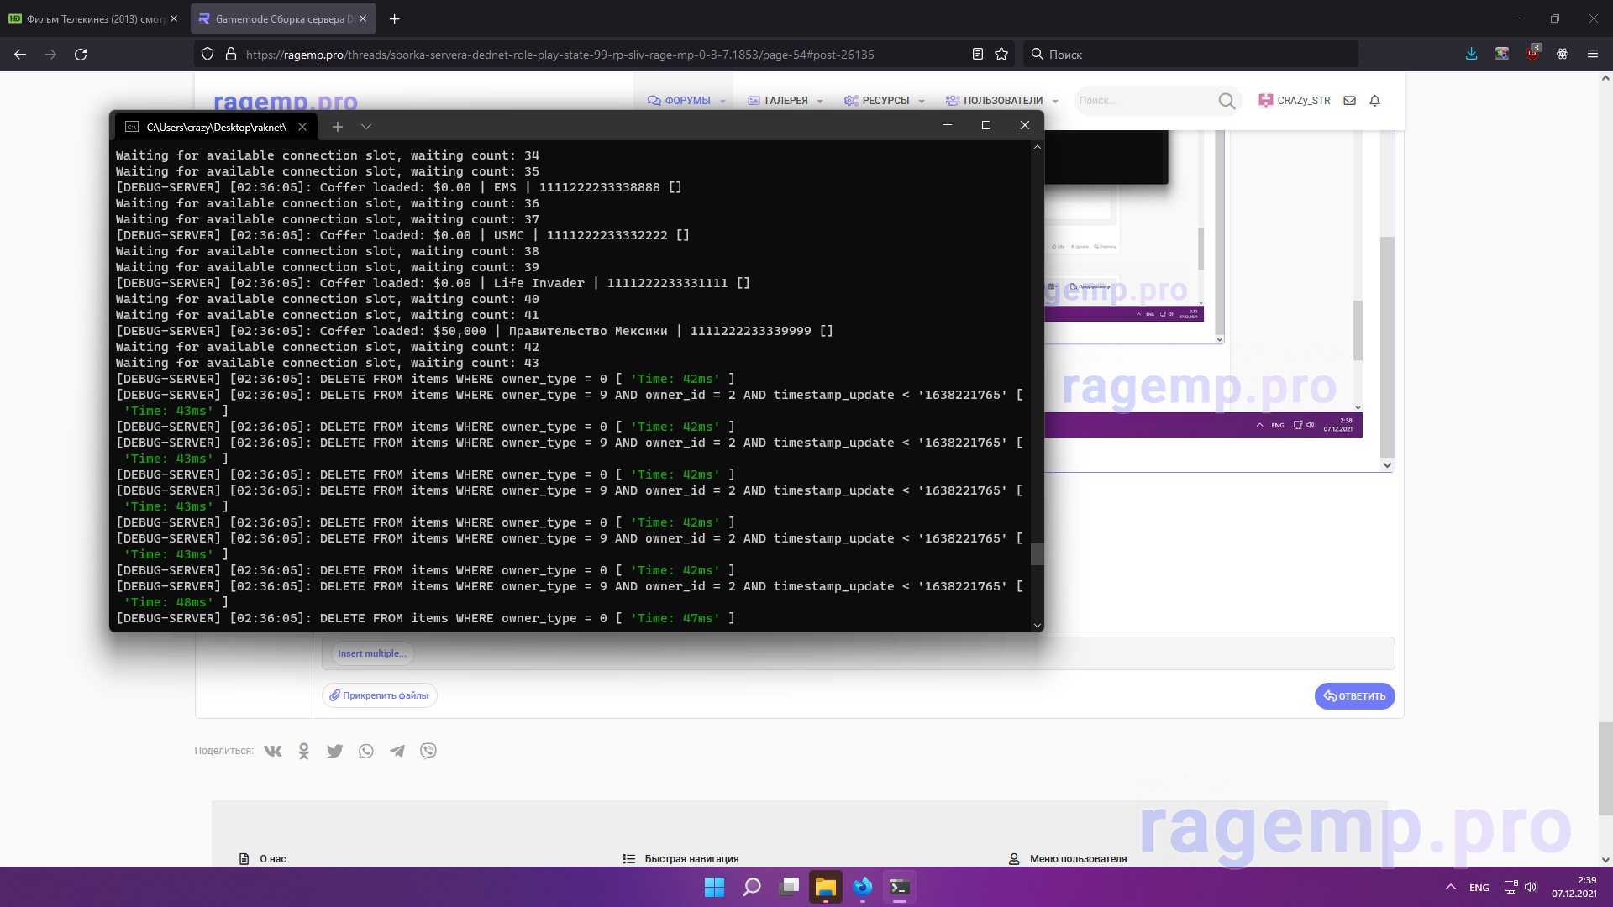Click the ОТВЕТИТЬ reply button

1354,696
